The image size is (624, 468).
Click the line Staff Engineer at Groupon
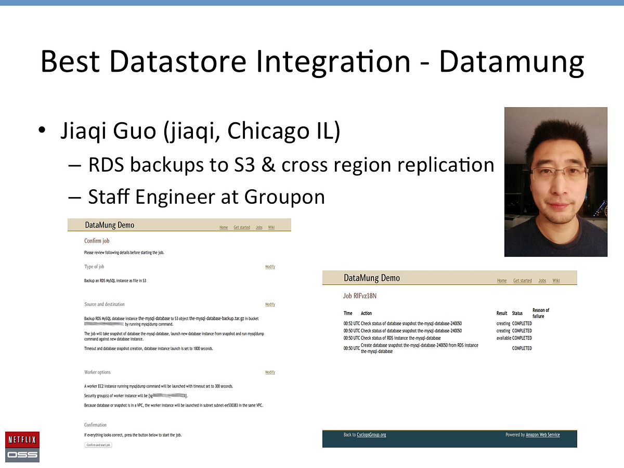(206, 197)
